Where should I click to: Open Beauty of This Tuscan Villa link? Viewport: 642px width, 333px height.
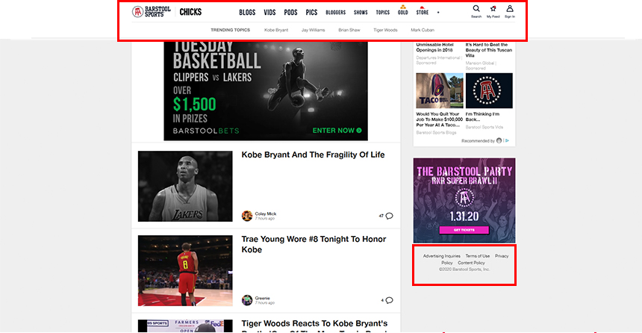pos(489,50)
